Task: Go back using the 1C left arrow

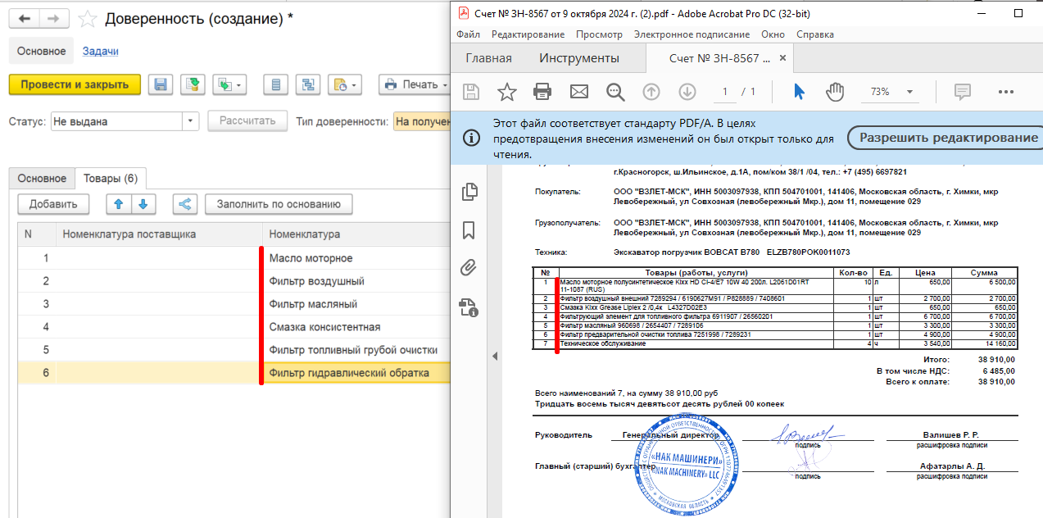Action: tap(25, 18)
